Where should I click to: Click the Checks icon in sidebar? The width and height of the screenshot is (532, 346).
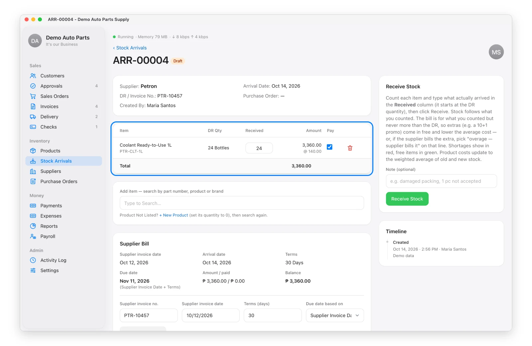(33, 127)
